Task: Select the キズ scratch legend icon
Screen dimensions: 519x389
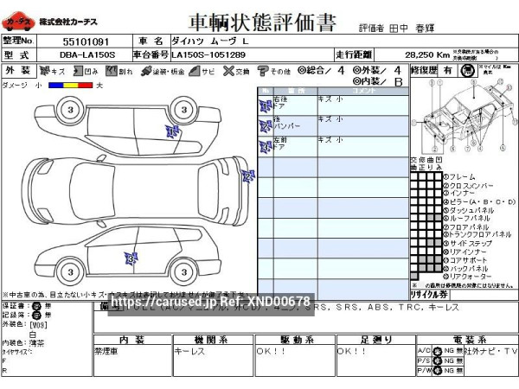Action: 45,71
